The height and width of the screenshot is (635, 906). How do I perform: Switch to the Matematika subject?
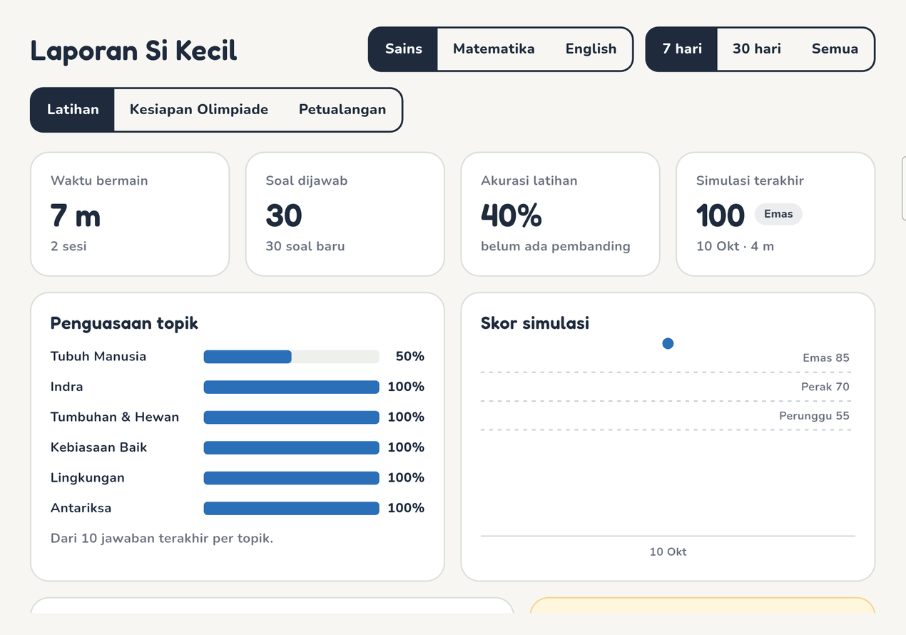pos(494,49)
